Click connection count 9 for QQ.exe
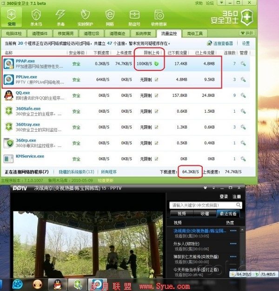 (x=234, y=95)
